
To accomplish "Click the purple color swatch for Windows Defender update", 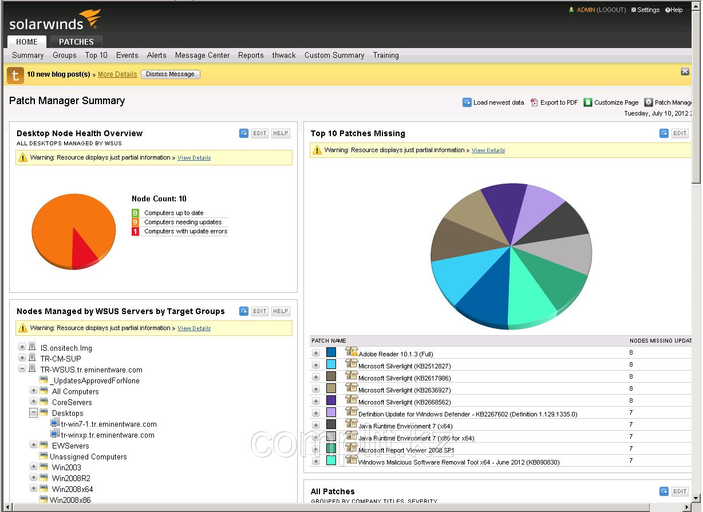I will pos(331,412).
